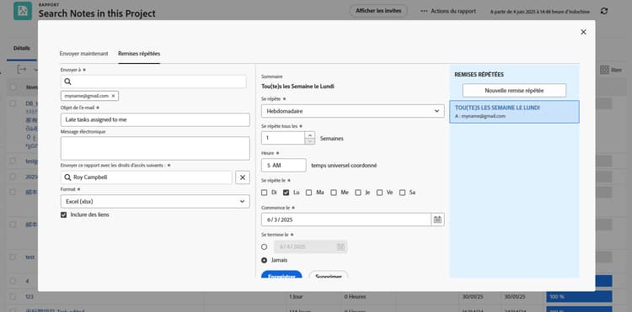Check the Di day checkbox

(264, 193)
